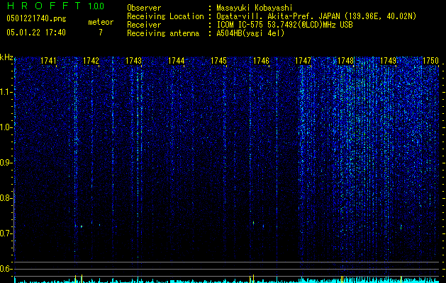Viewport: 446px width, 283px height.
Task: Select the A504HB(yagi 4el) antenna text
Action: coord(250,33)
